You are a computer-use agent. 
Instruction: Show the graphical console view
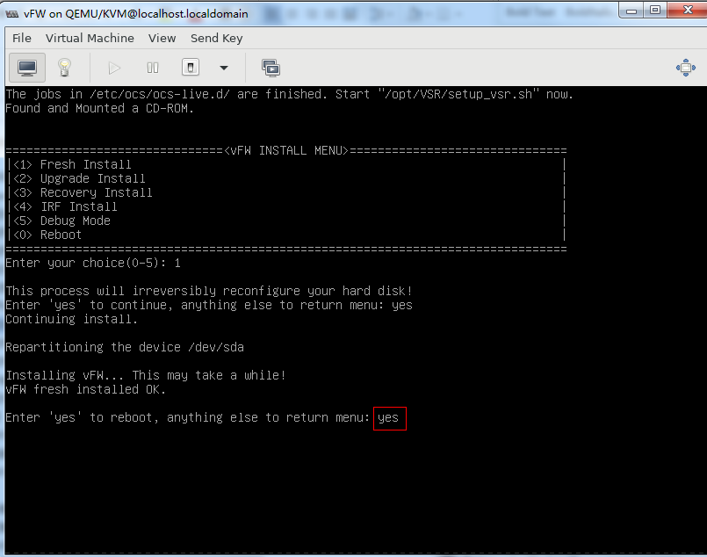(x=27, y=68)
